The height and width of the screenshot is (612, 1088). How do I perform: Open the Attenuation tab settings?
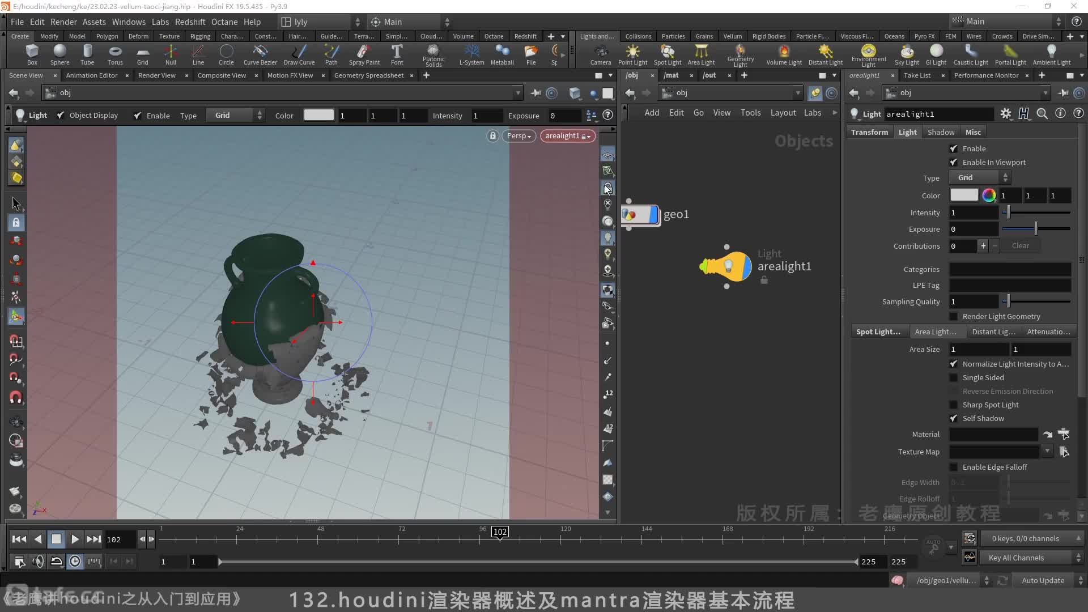click(1046, 331)
